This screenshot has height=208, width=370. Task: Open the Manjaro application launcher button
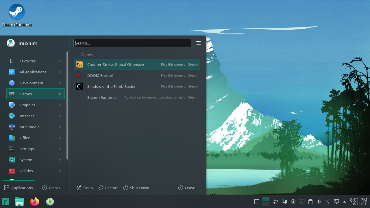point(6,202)
